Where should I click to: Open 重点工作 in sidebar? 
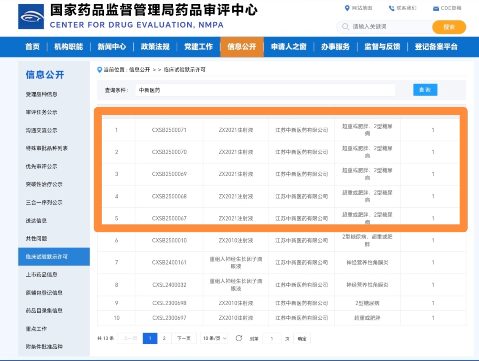[x=36, y=329]
